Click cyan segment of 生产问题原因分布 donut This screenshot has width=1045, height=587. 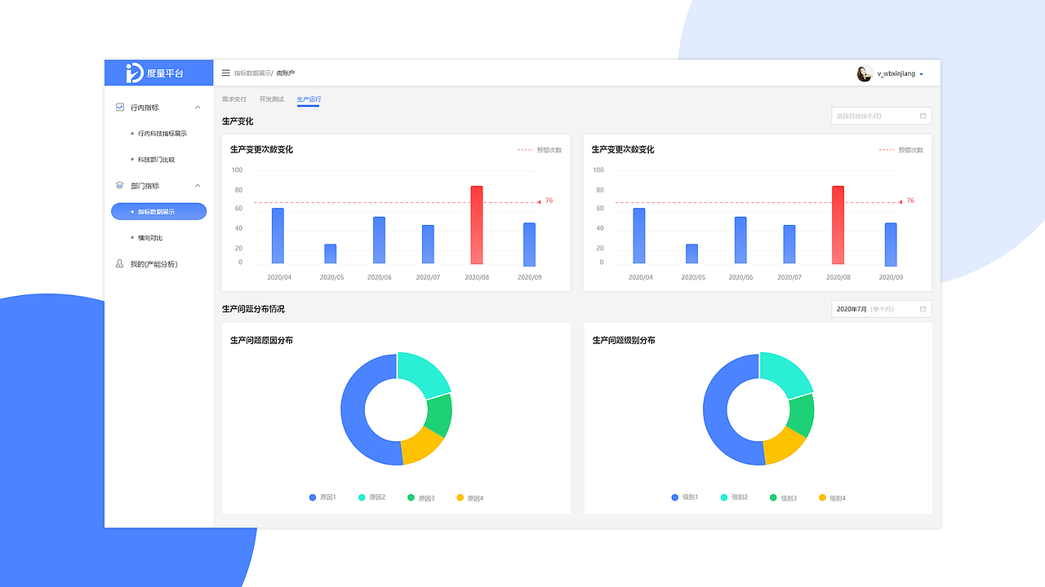pos(422,373)
